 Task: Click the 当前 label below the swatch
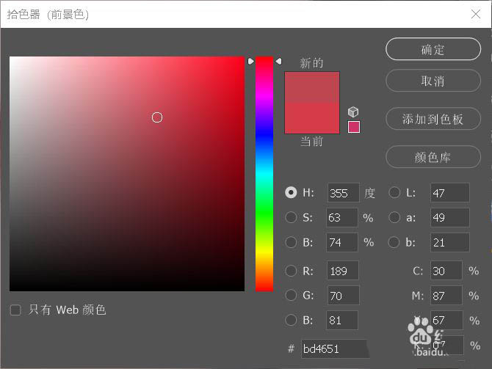point(311,142)
